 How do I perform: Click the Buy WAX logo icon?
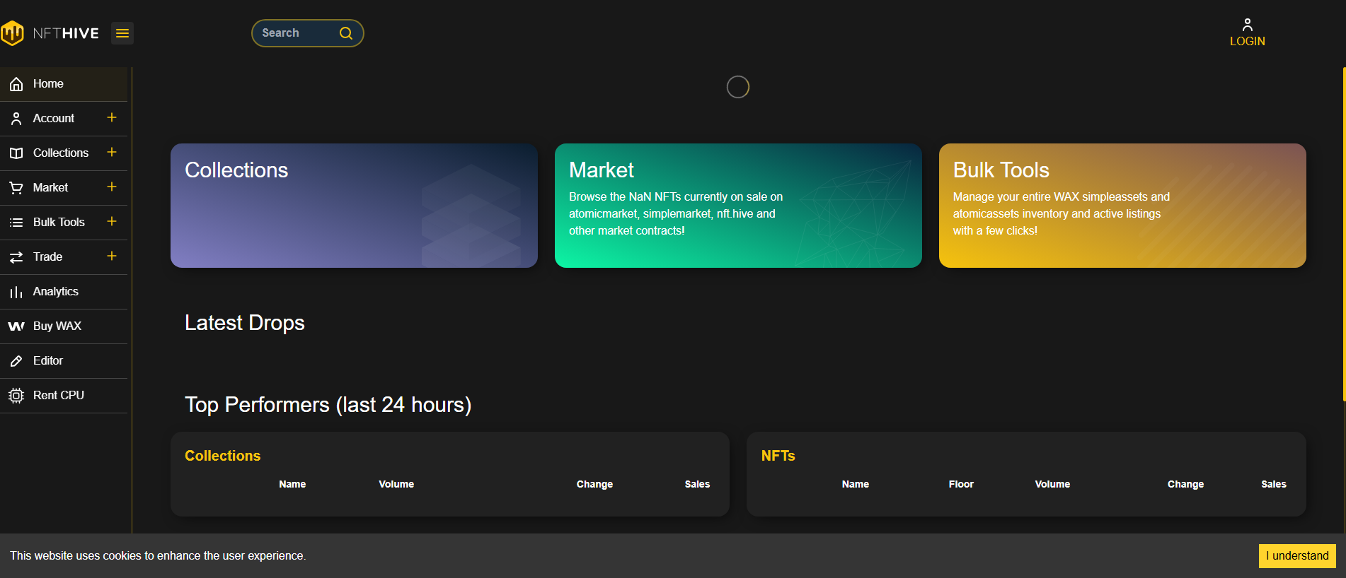16,326
